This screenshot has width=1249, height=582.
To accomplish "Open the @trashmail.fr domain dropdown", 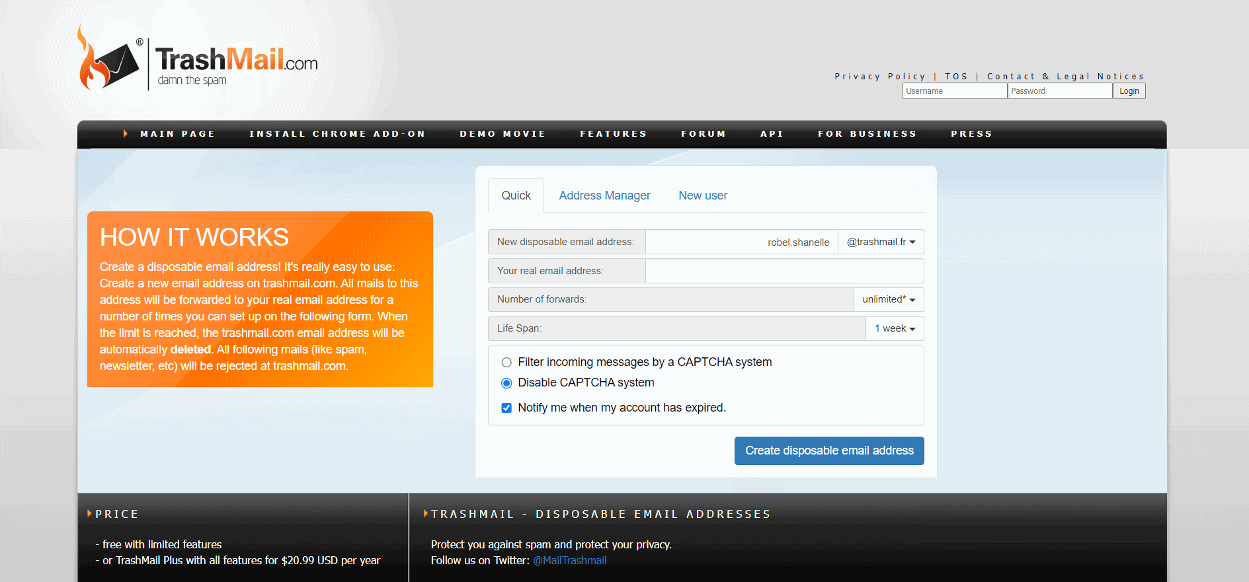I will tap(881, 242).
